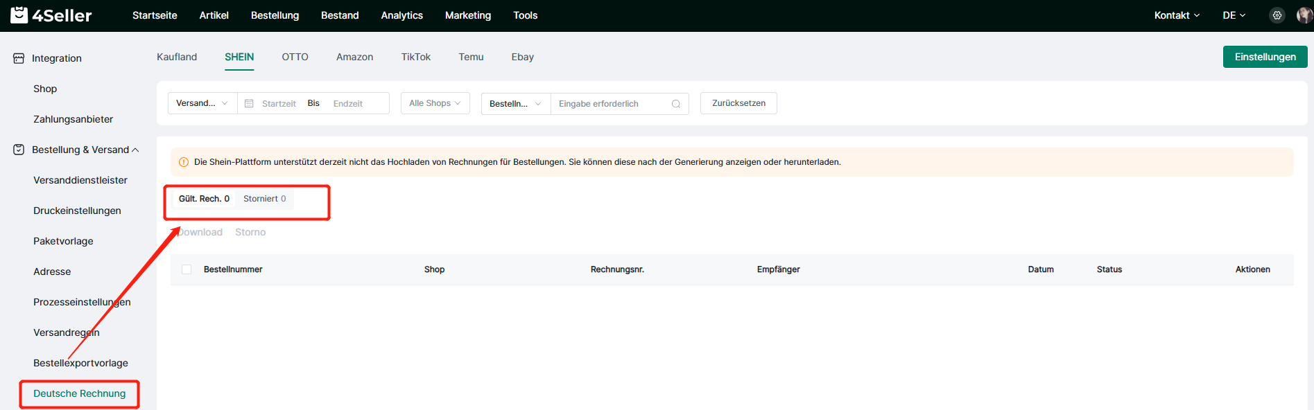Click the search magnifier icon in order field
Screen dimensions: 1314x410
[x=675, y=104]
